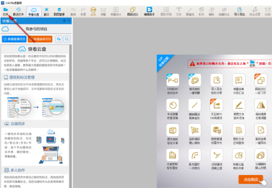Screen dimensions: 272x188
Task: Click the PDF转DWG feature tile
Action: click(173, 81)
